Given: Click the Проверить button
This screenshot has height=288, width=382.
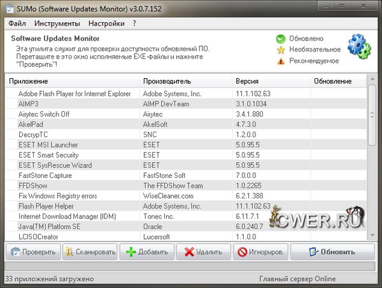Looking at the screenshot, I should tap(33, 252).
